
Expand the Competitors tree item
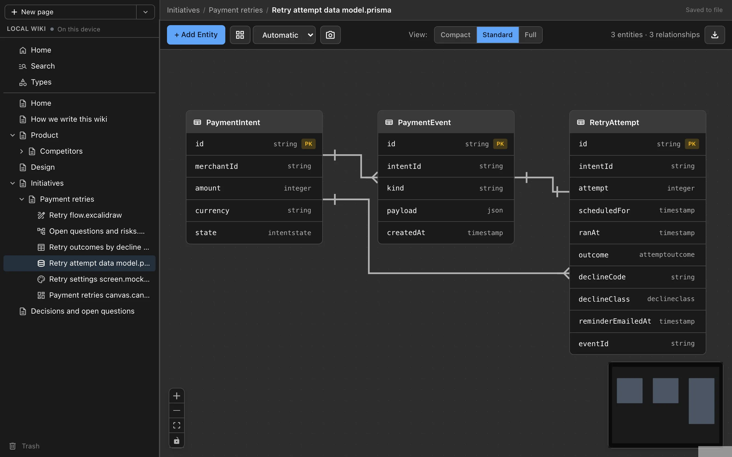click(21, 151)
